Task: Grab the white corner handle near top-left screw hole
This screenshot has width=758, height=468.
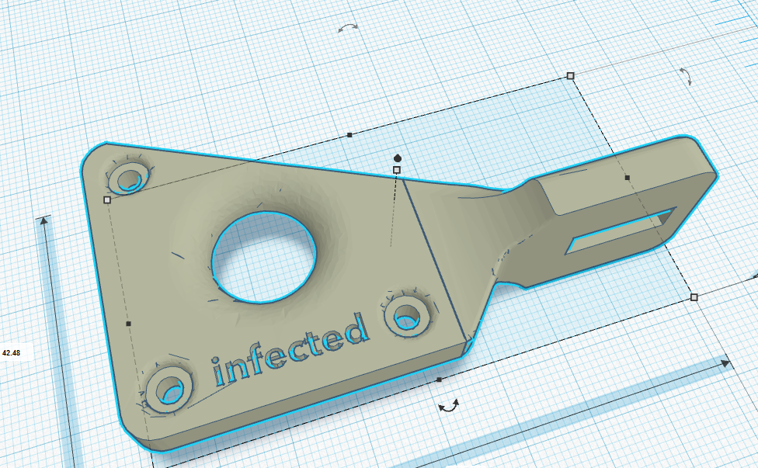Action: click(107, 199)
